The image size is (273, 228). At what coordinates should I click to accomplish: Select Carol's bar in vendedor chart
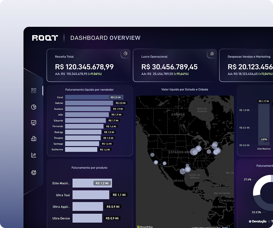[x=94, y=97]
